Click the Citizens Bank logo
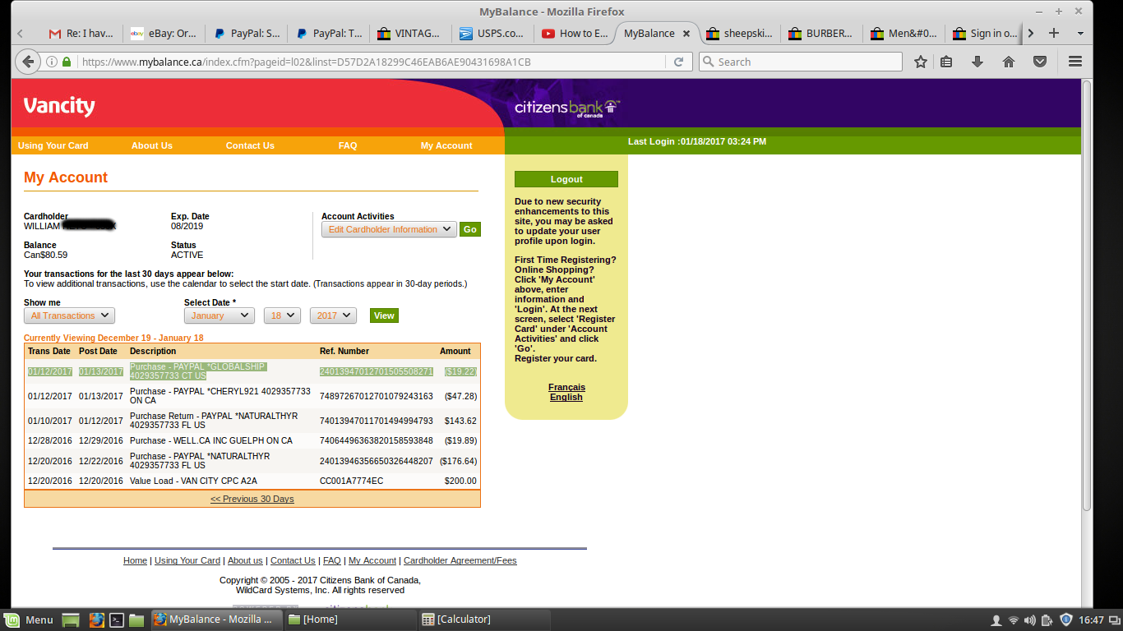1123x631 pixels. [x=567, y=108]
